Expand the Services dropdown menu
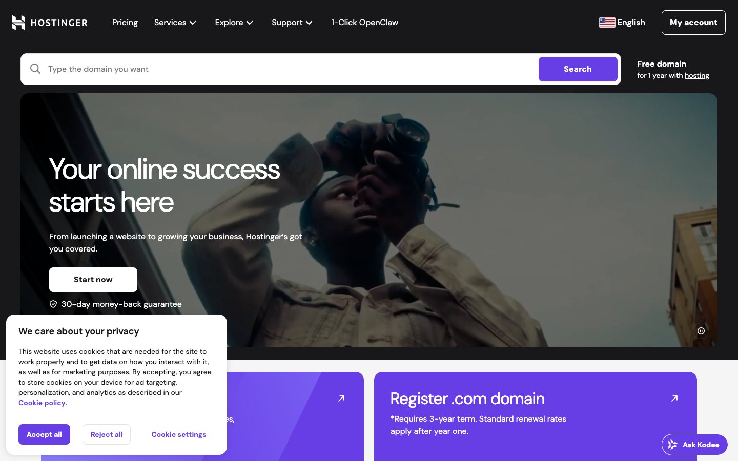The width and height of the screenshot is (738, 461). tap(175, 23)
